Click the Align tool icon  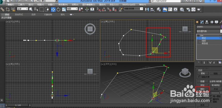(152, 9)
